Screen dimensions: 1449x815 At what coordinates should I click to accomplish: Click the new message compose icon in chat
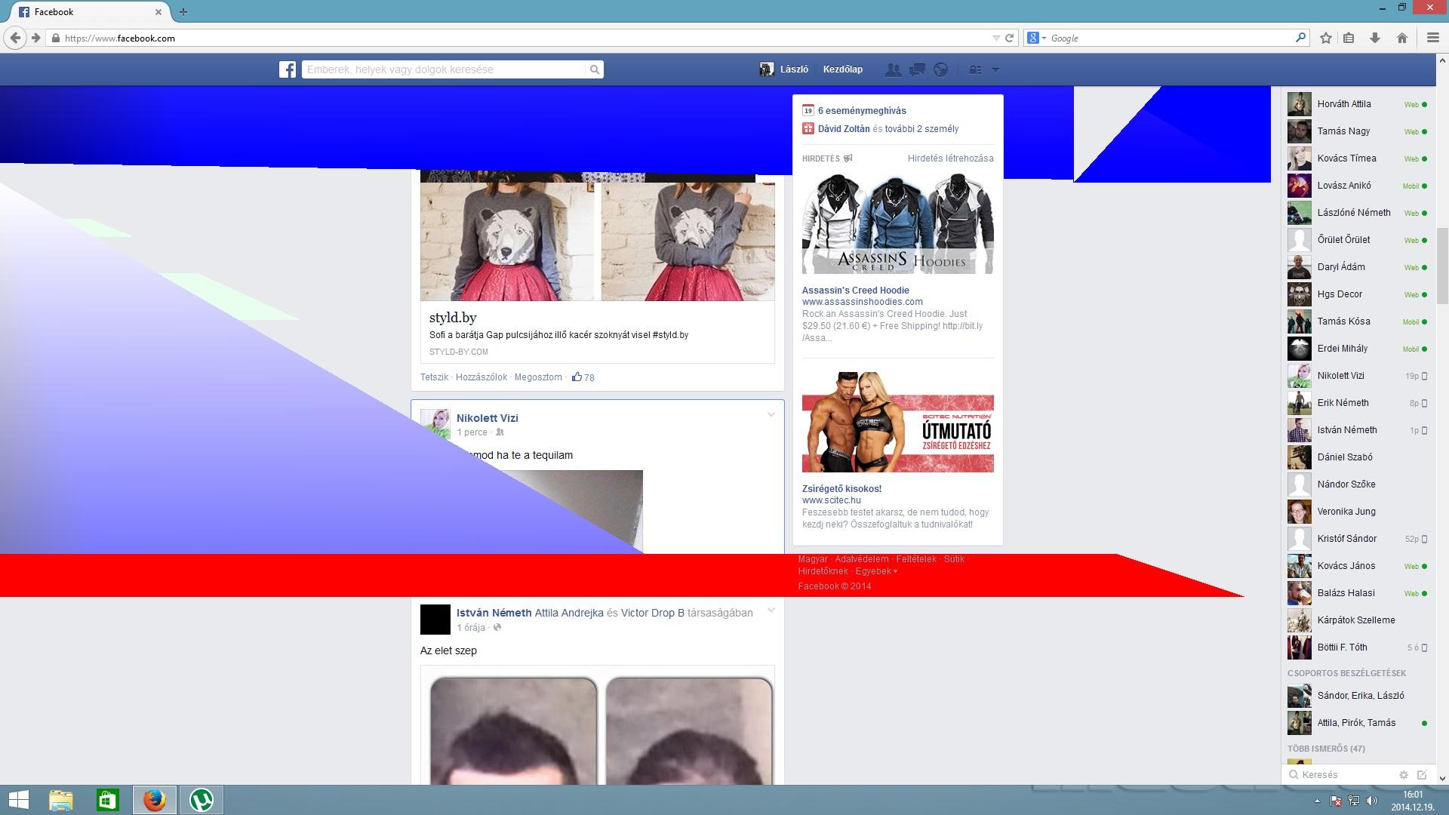(1422, 774)
